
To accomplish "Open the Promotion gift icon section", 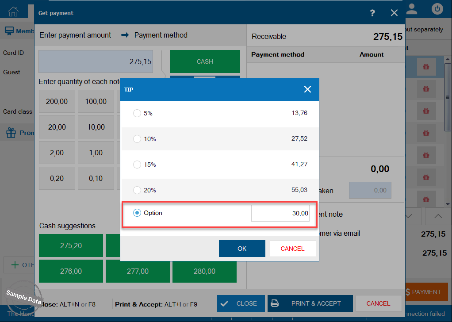I will pyautogui.click(x=11, y=133).
